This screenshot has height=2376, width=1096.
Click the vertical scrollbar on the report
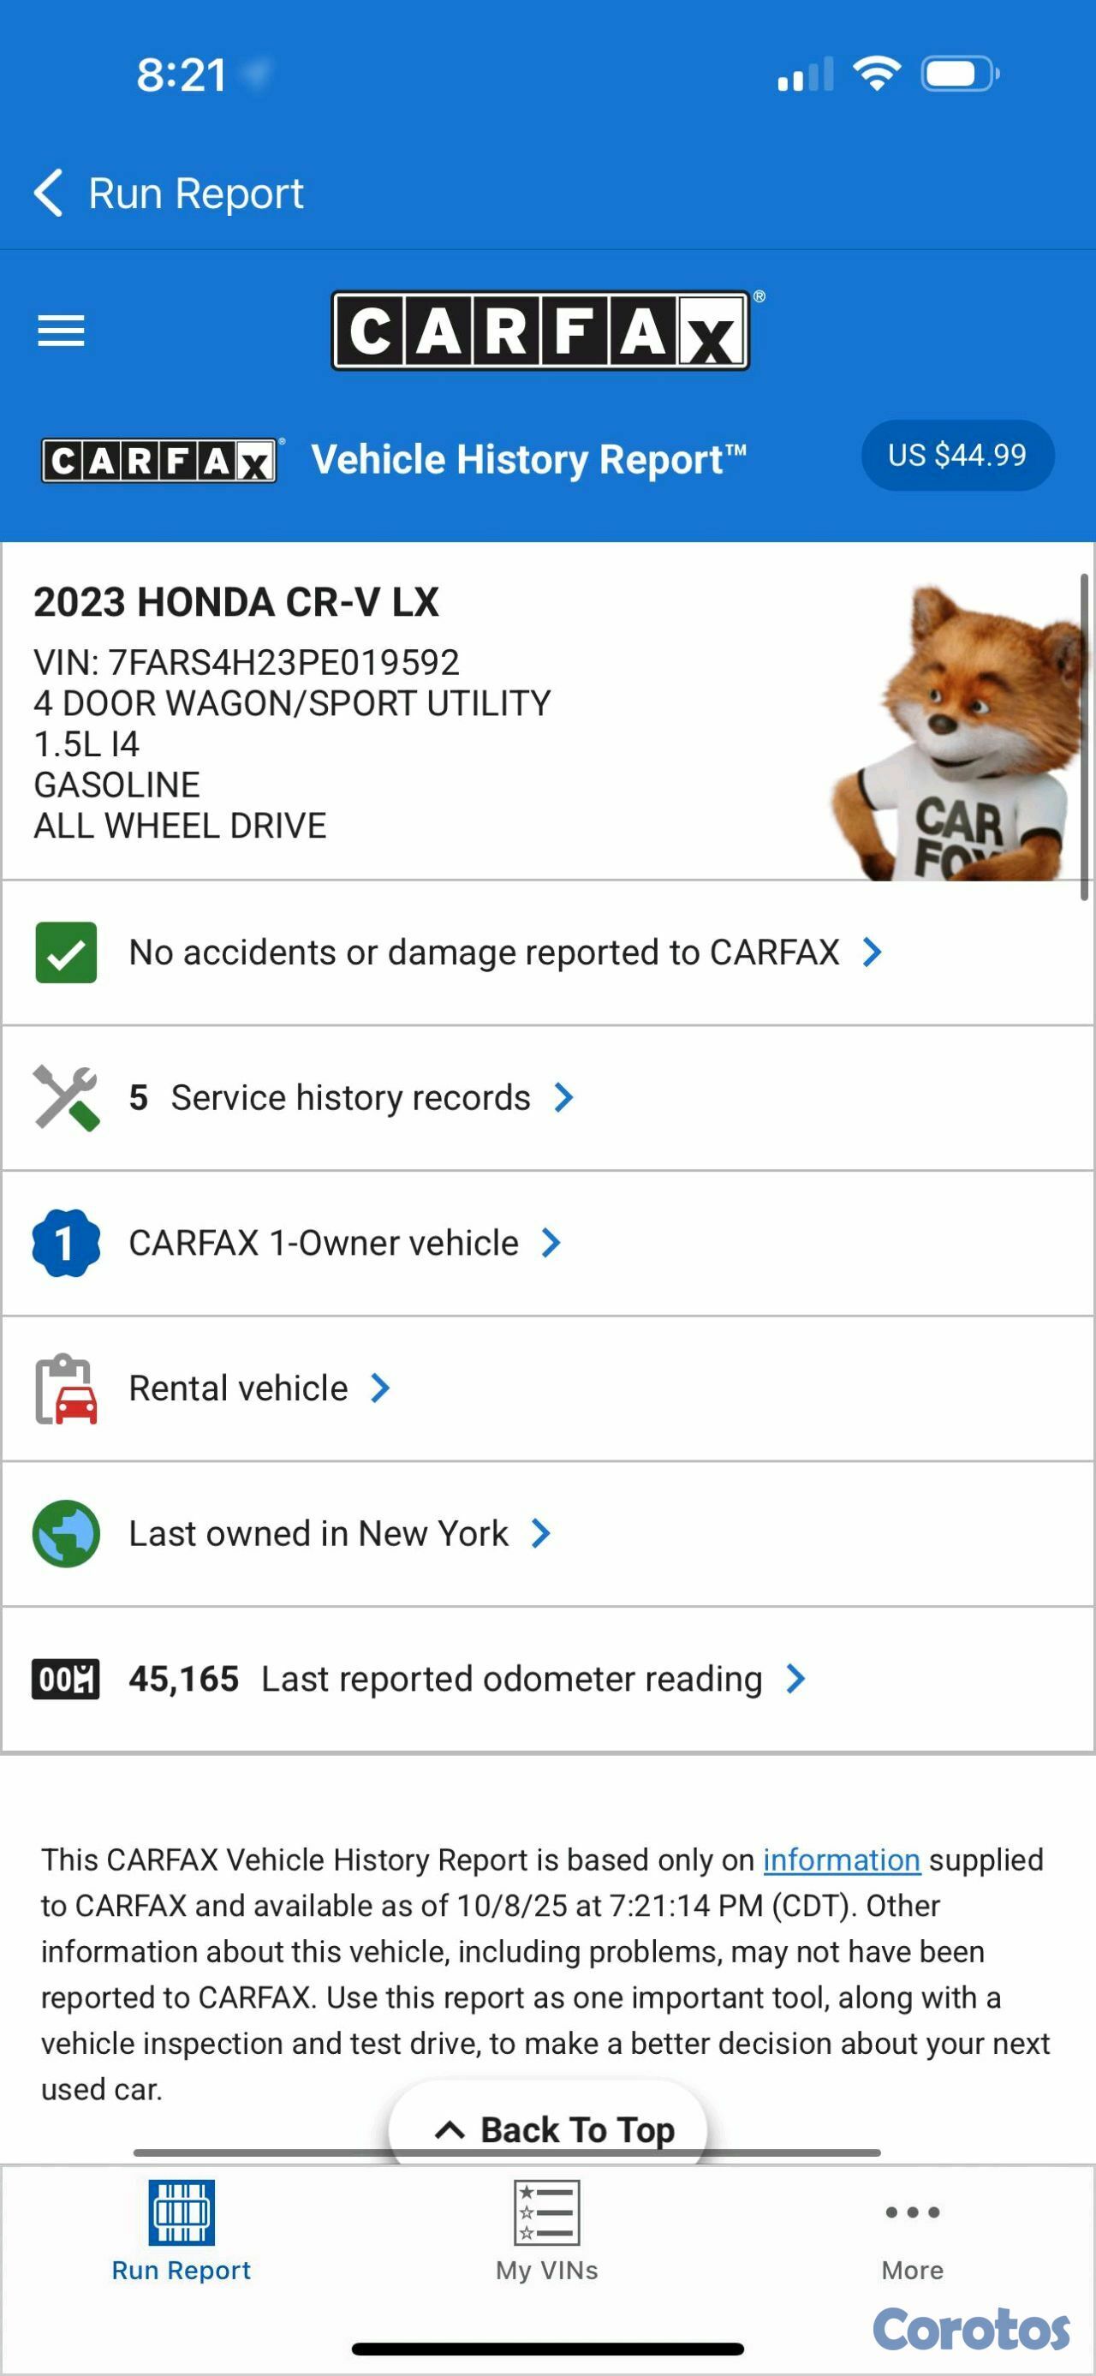point(1084,735)
